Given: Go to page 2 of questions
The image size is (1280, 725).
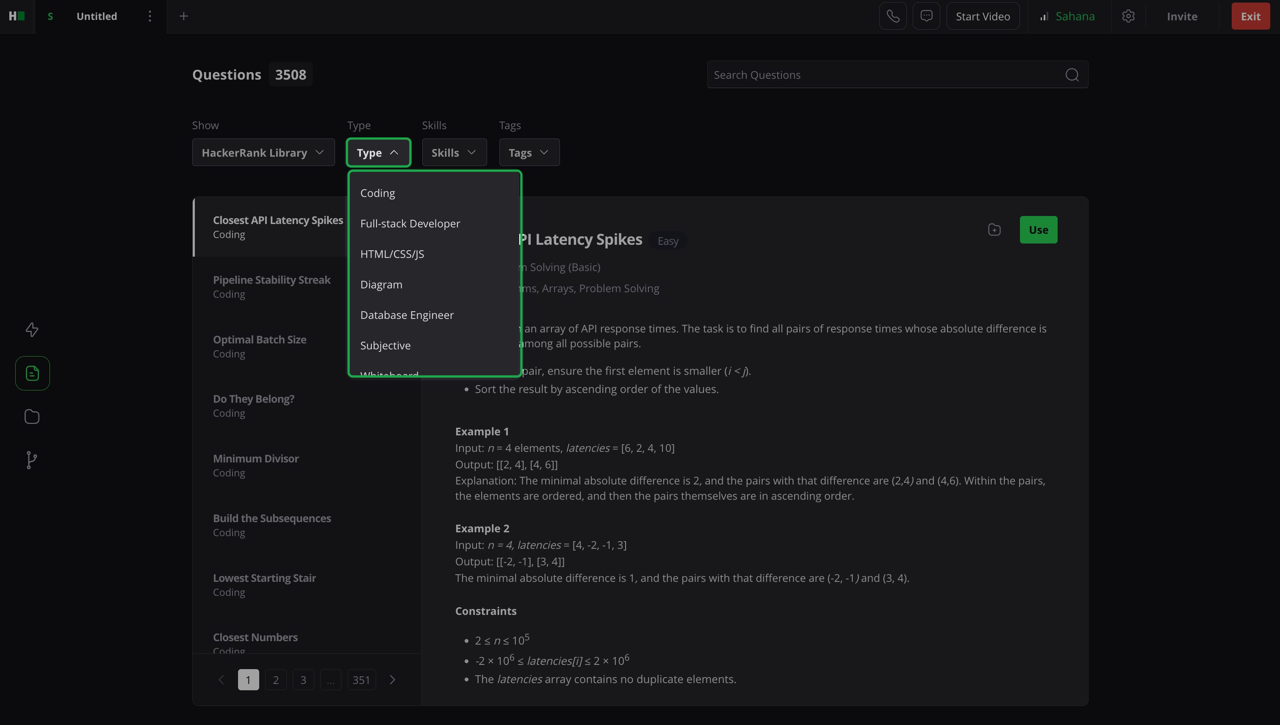Looking at the screenshot, I should (275, 680).
